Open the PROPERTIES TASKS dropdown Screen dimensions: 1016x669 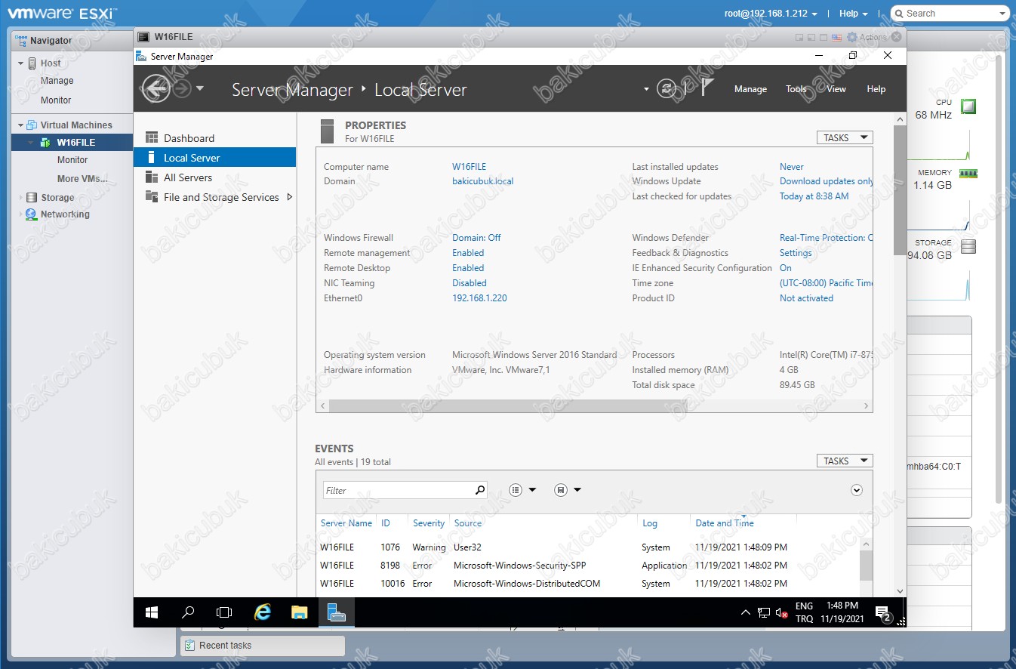(845, 137)
